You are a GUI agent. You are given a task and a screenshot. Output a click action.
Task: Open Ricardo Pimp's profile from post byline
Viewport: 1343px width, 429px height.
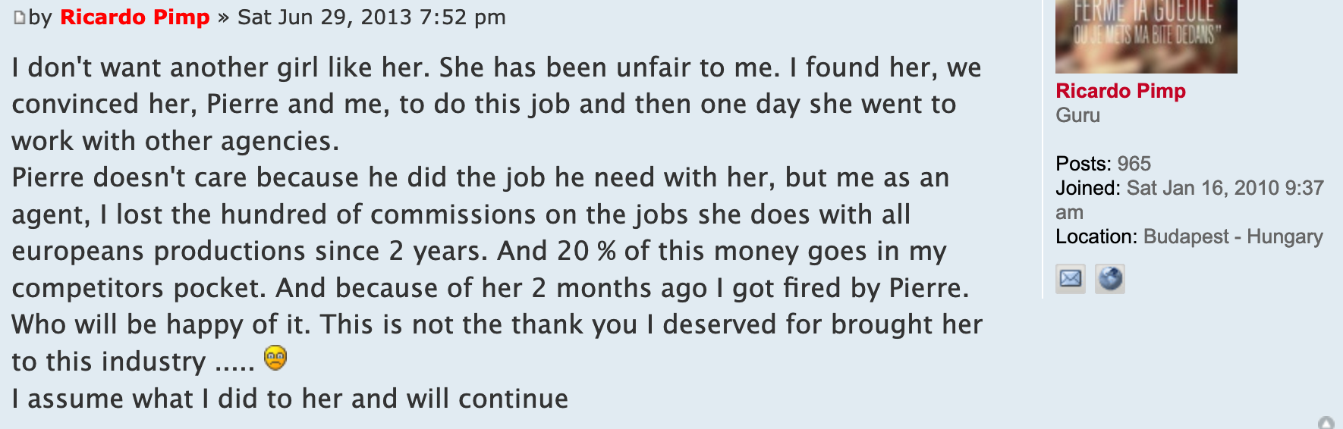pyautogui.click(x=134, y=17)
